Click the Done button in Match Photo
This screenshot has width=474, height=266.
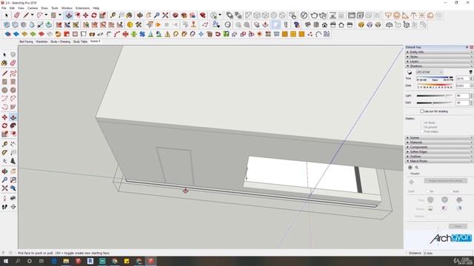pos(458,226)
